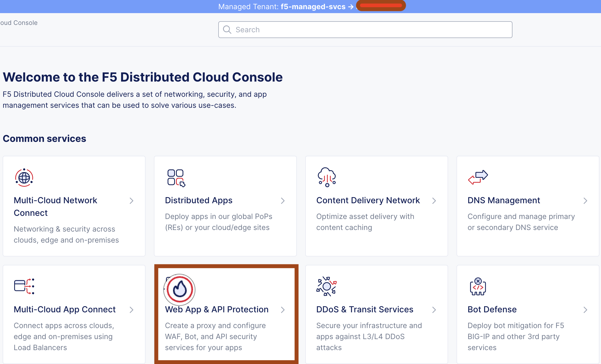Expand DNS Management chevron arrow
The image size is (601, 364).
pos(586,201)
